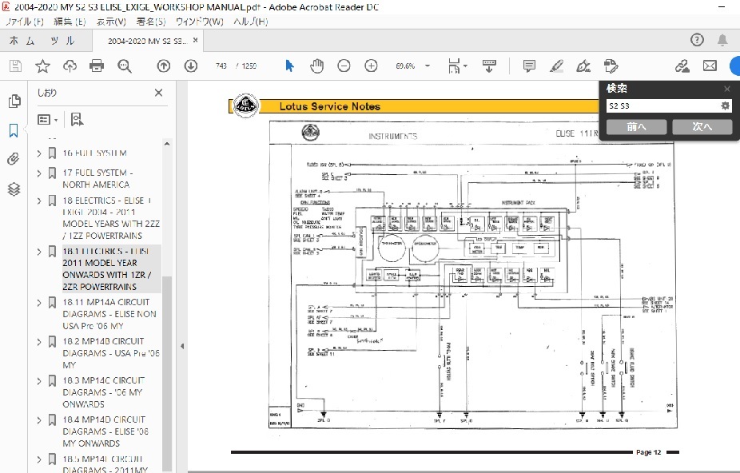The image size is (740, 473).
Task: Click the Previous search result button
Action: [x=636, y=126]
